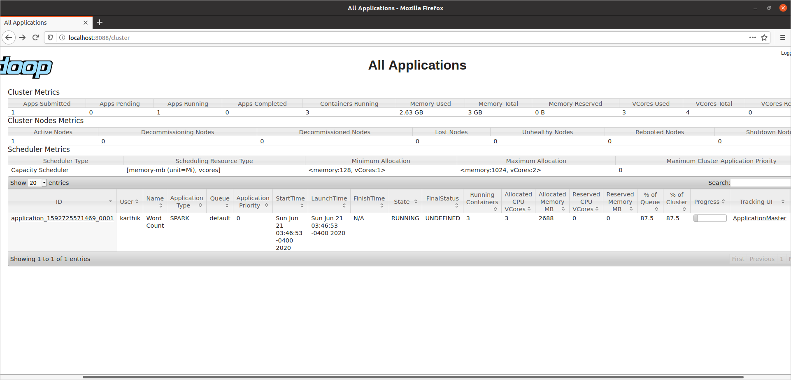Sort table by Running Containers column
Screen dimensions: 791x380
pos(482,202)
